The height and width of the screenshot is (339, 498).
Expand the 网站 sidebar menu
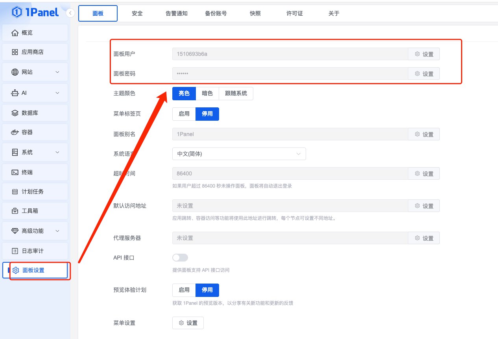point(35,72)
